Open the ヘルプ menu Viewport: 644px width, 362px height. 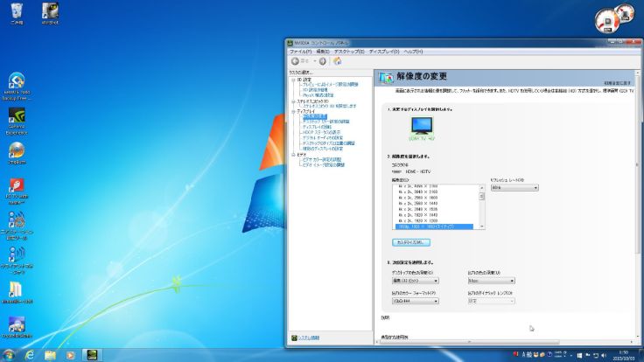[x=413, y=52]
